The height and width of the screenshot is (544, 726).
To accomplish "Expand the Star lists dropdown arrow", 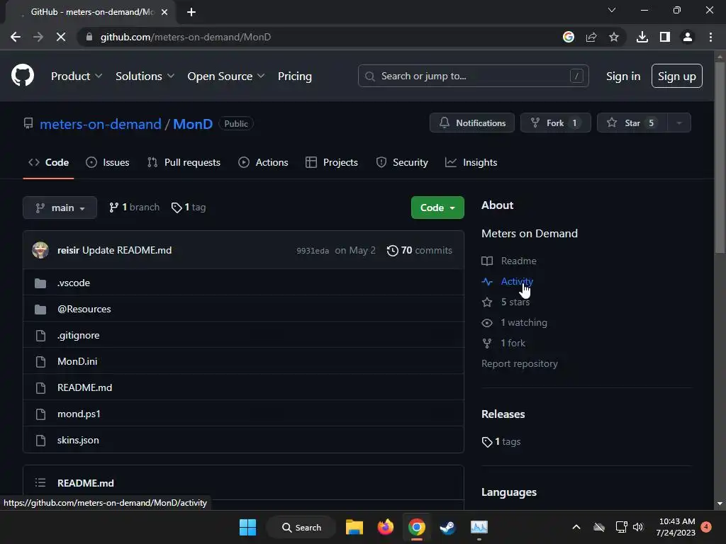I will 679,123.
